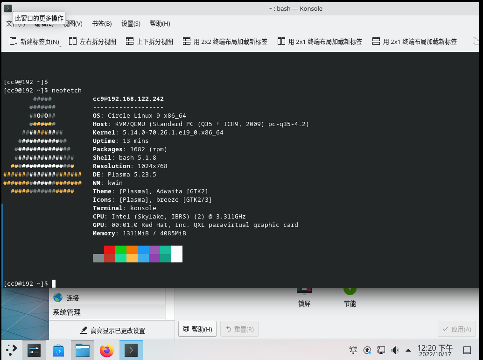Switch to System Settings in taskbar

34,350
